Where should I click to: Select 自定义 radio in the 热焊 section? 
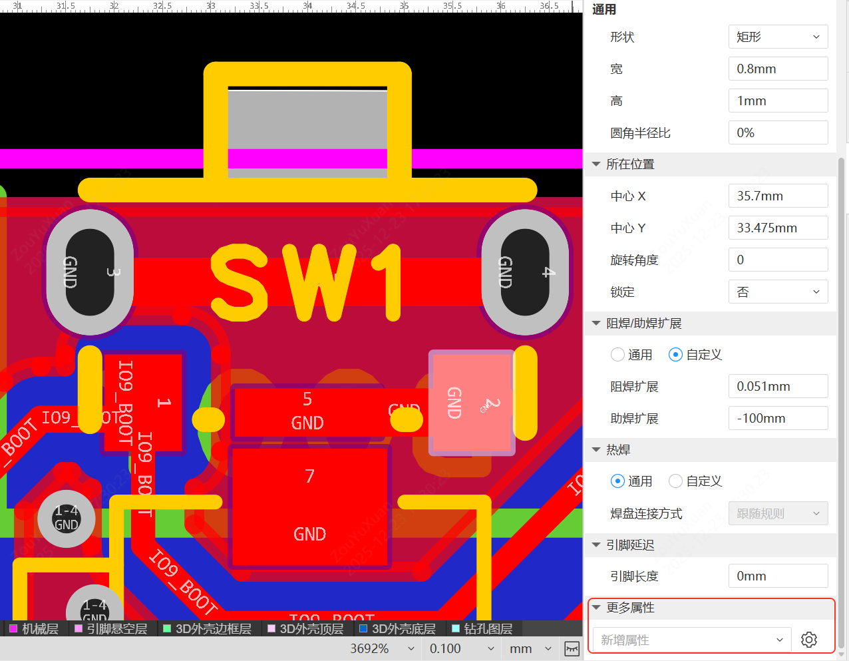675,481
